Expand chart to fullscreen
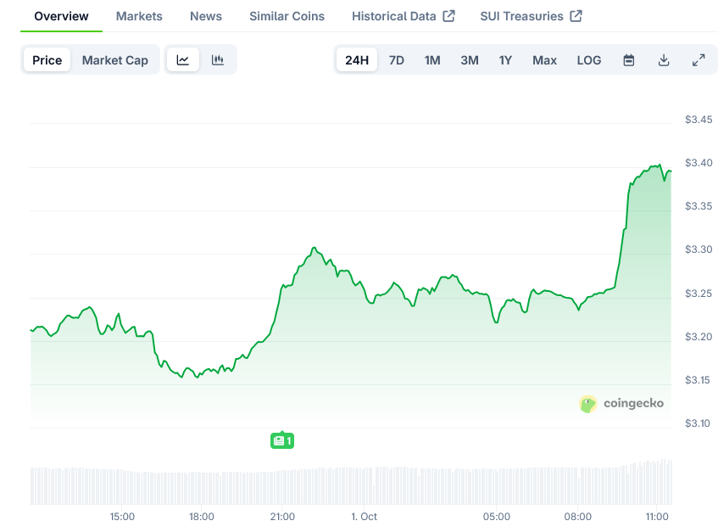Screen dimensions: 718x532 click(x=699, y=60)
